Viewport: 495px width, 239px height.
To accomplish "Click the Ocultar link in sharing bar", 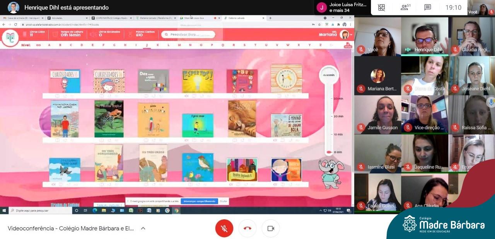I will pyautogui.click(x=224, y=201).
